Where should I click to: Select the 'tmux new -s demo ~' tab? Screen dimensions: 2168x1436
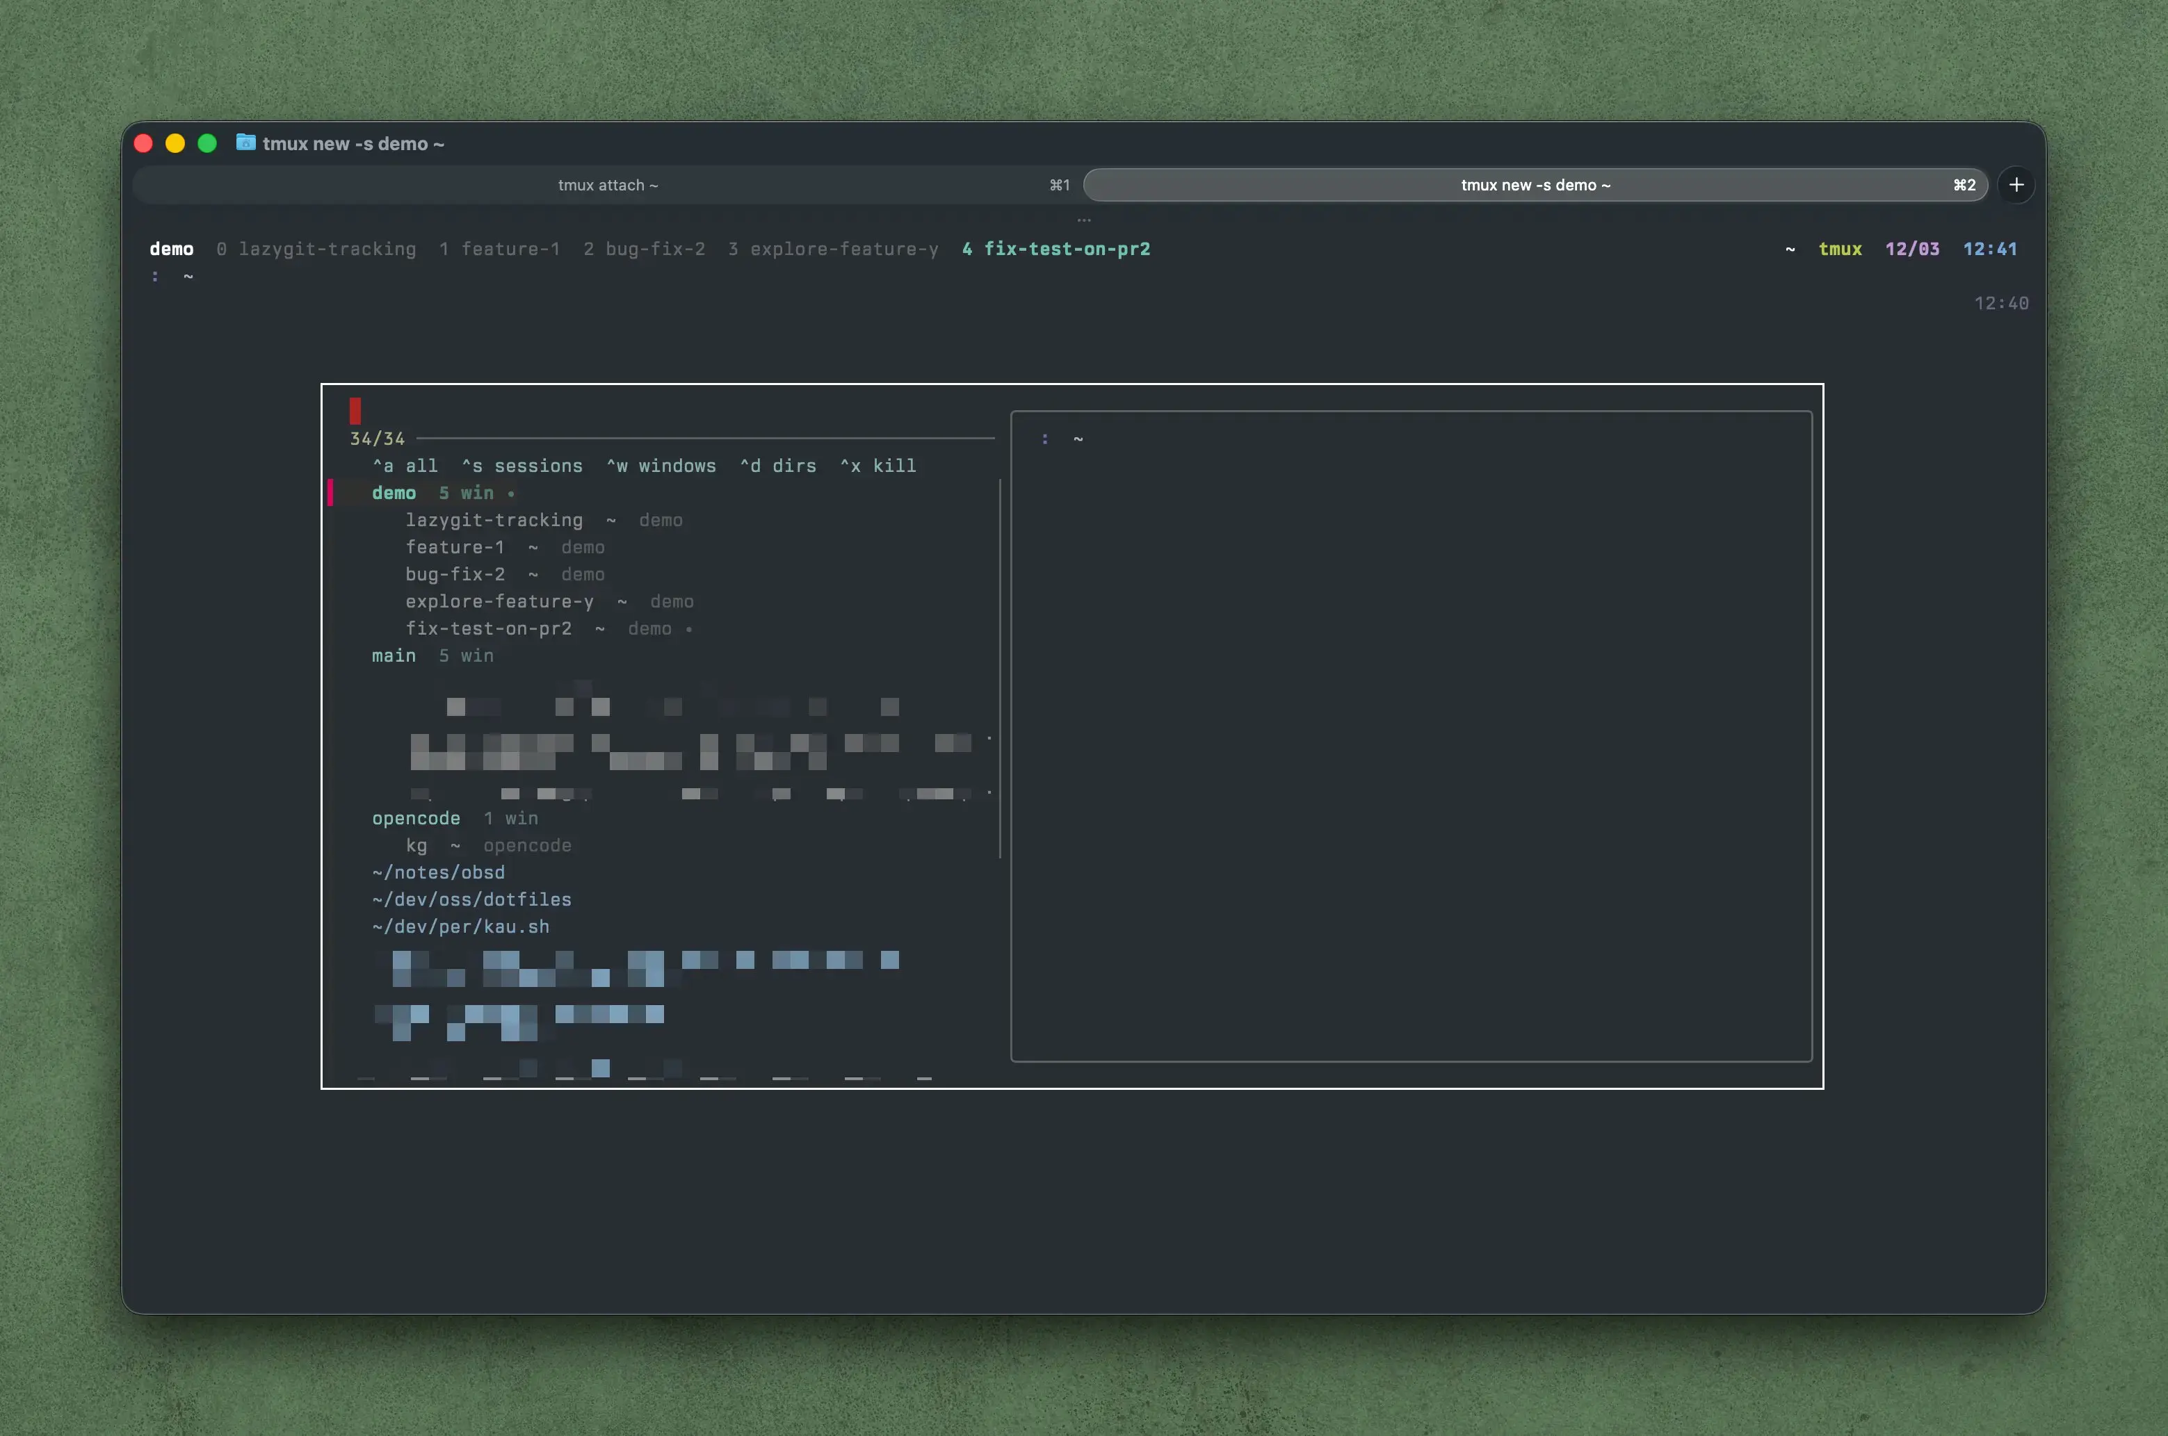[1535, 185]
